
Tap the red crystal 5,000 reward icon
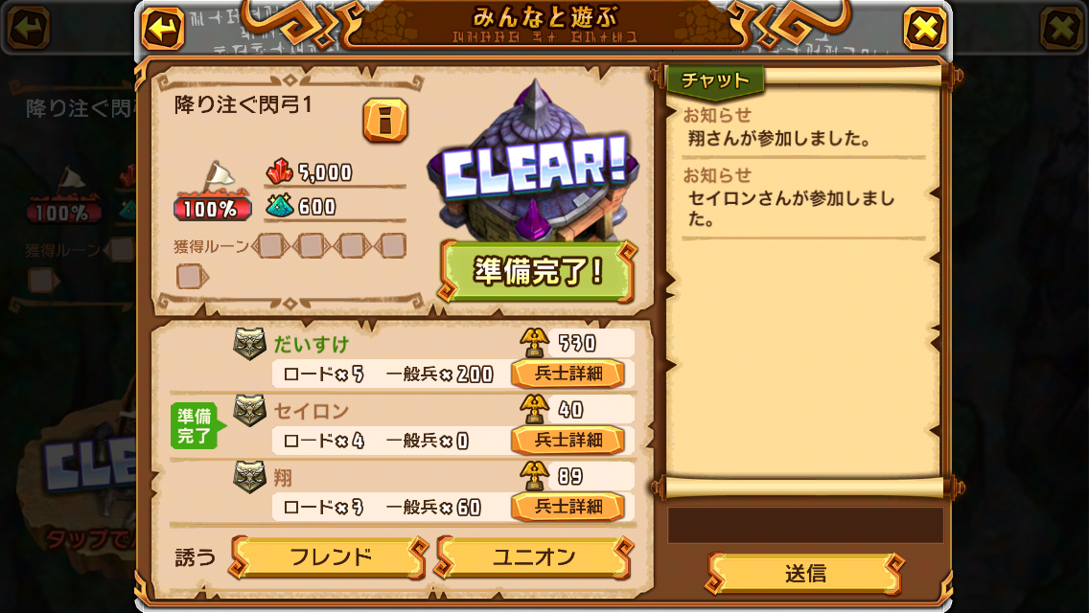point(280,171)
